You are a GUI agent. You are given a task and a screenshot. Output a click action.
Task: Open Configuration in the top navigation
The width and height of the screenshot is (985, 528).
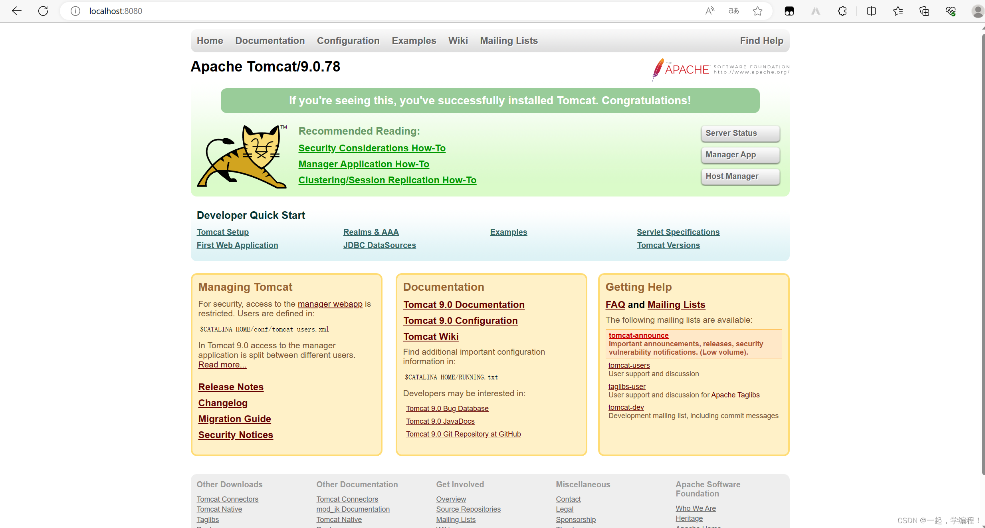click(x=348, y=41)
